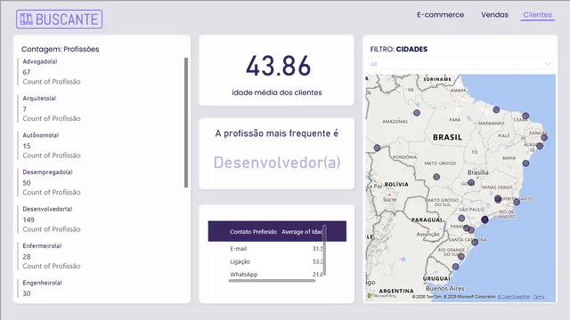This screenshot has width=570, height=320.
Task: Click the city bubble in Paraíba
Action: click(544, 138)
